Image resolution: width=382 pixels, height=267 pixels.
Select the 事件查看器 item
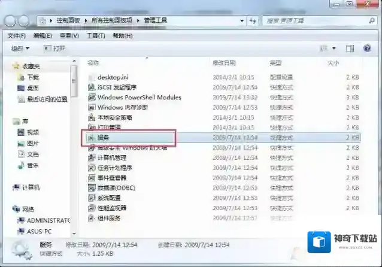111,178
